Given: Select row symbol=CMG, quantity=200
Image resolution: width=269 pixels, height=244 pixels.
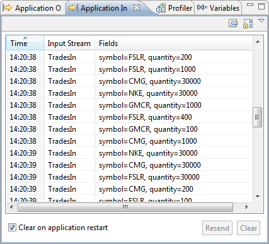Looking at the screenshot, I should tap(129, 189).
